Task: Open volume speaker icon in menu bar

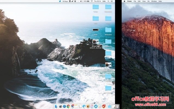Action: pos(81,1)
